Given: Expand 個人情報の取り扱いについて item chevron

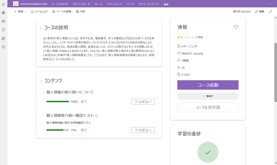Looking at the screenshot, I should coord(43,92).
